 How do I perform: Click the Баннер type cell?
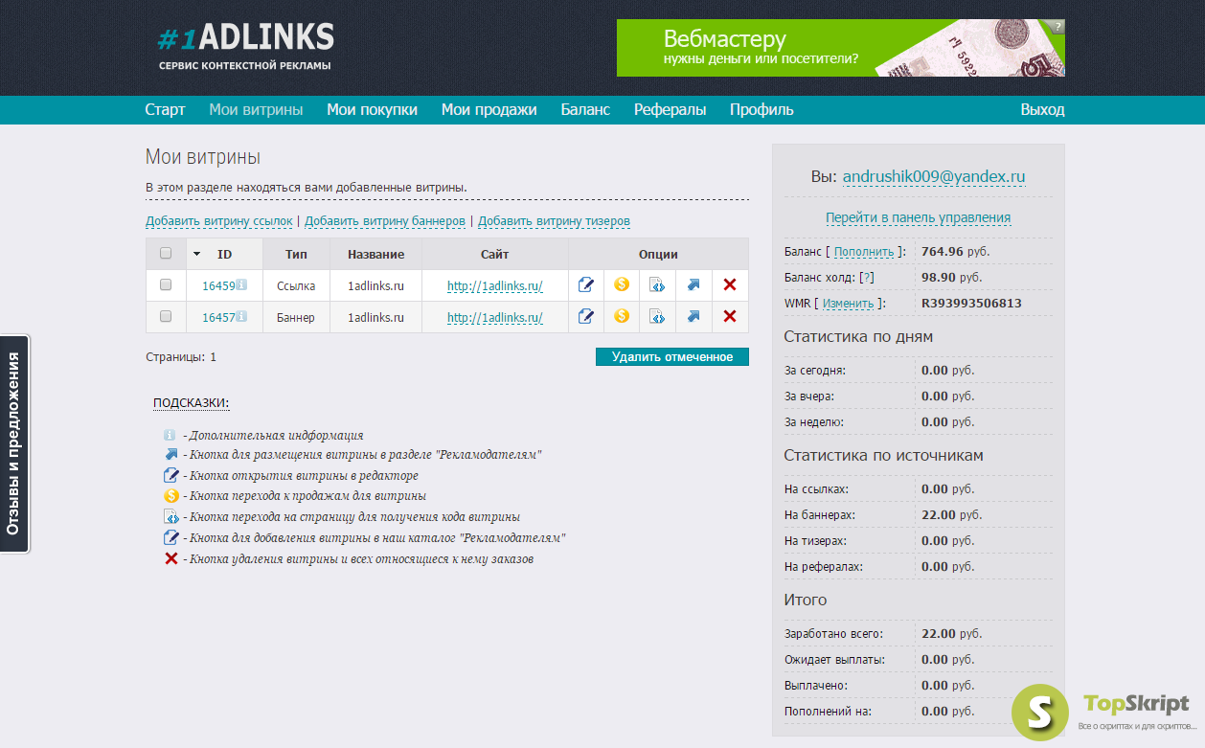click(296, 317)
